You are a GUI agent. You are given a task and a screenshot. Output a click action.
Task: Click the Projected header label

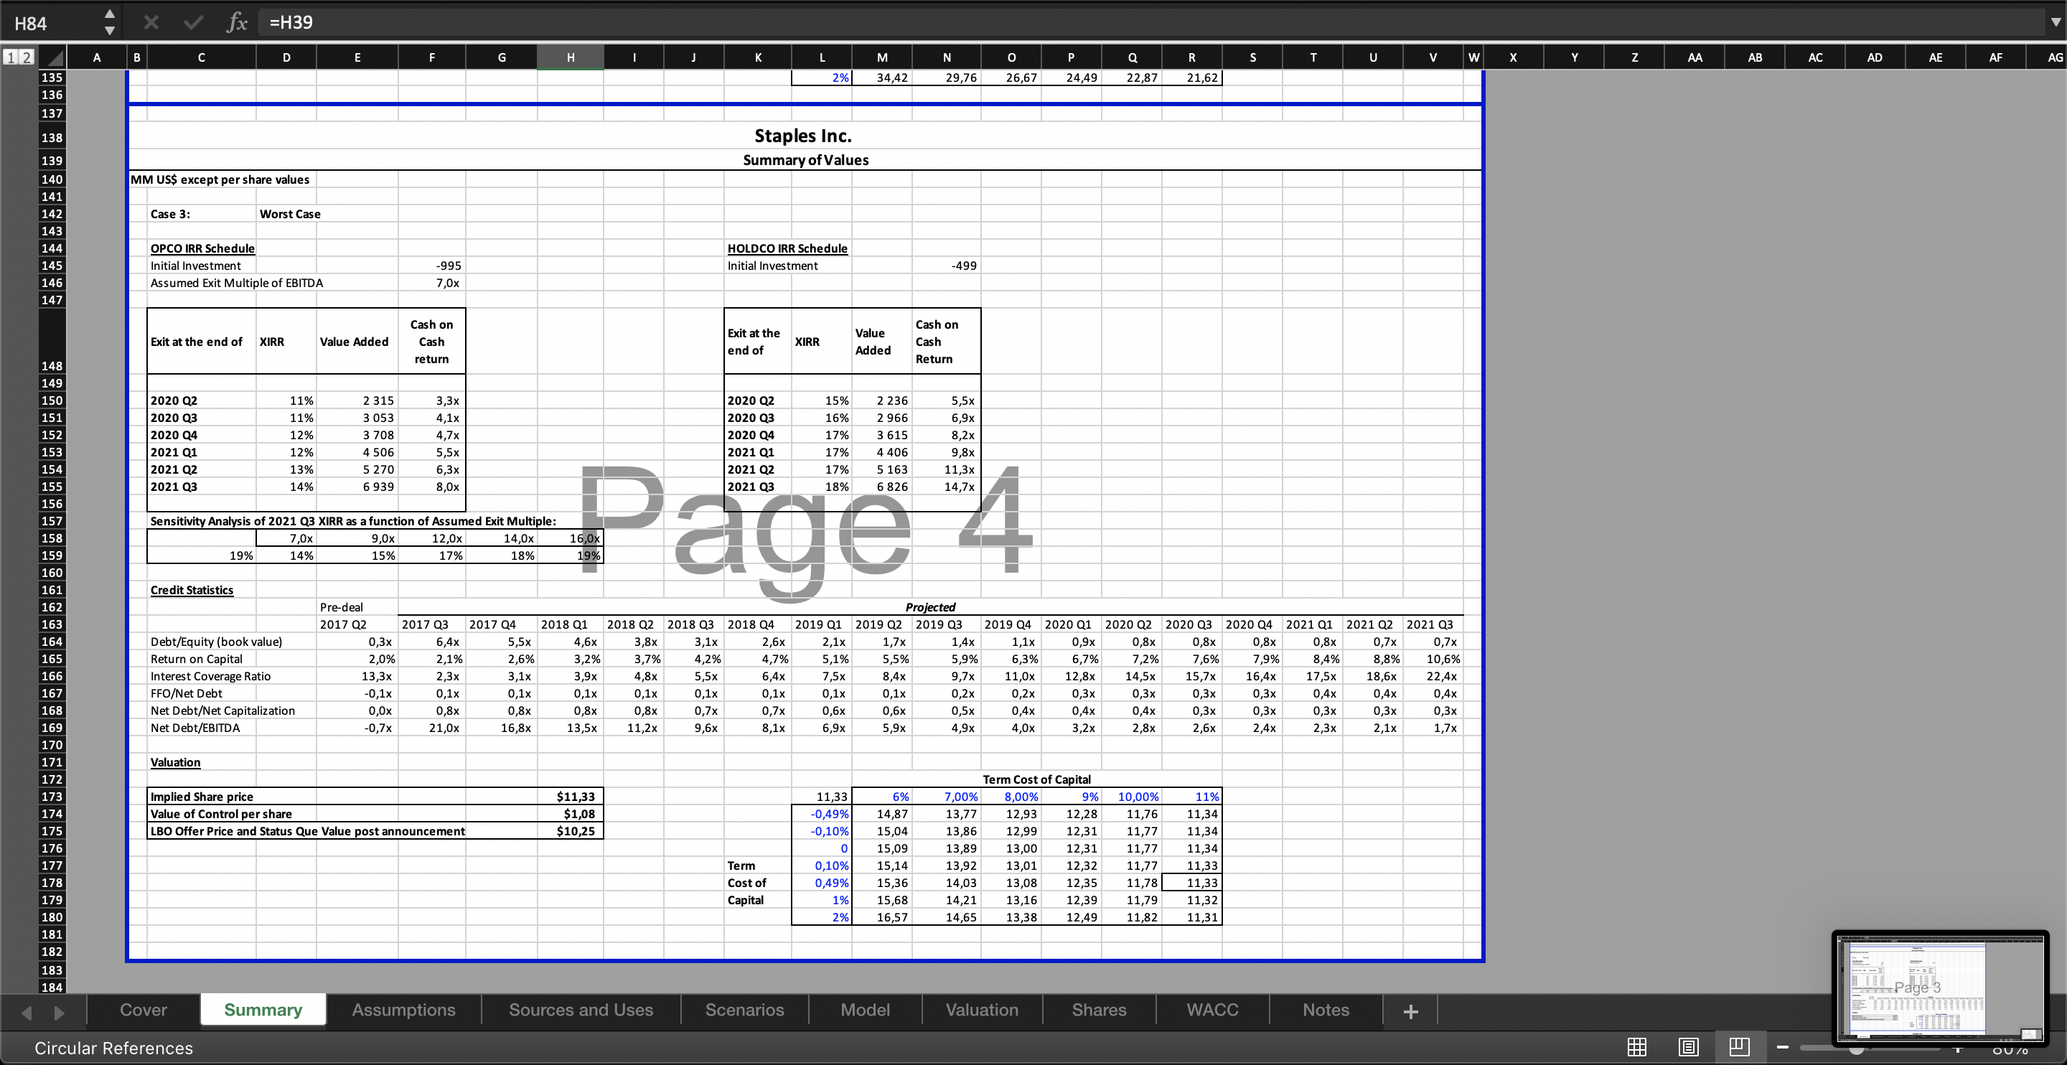[930, 606]
